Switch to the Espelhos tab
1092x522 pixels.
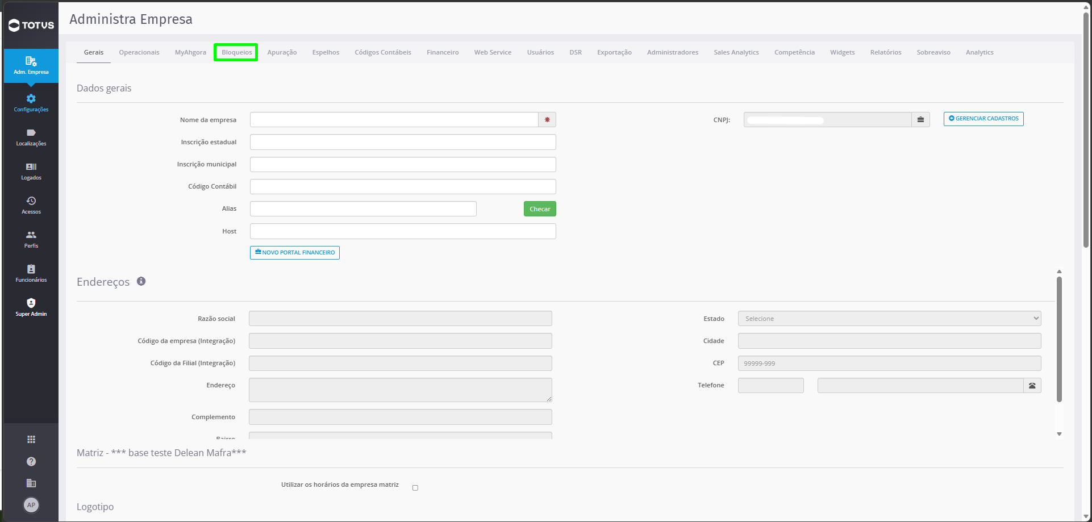point(326,52)
